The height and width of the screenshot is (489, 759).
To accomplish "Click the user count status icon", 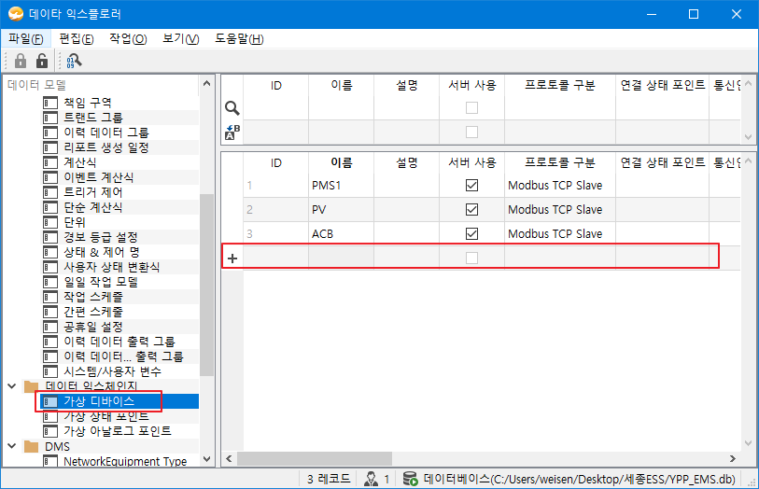I will click(x=371, y=480).
